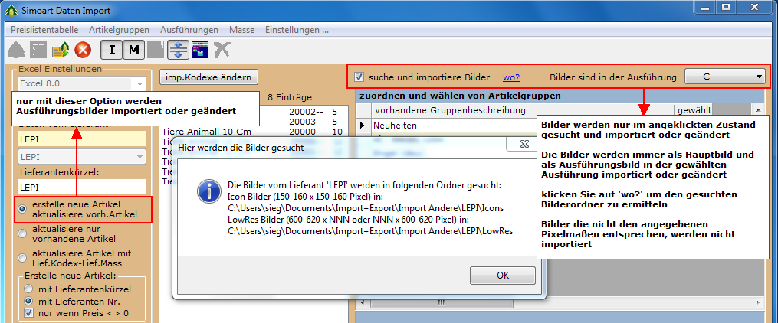Click the folder with green arrow import icon

[x=61, y=51]
